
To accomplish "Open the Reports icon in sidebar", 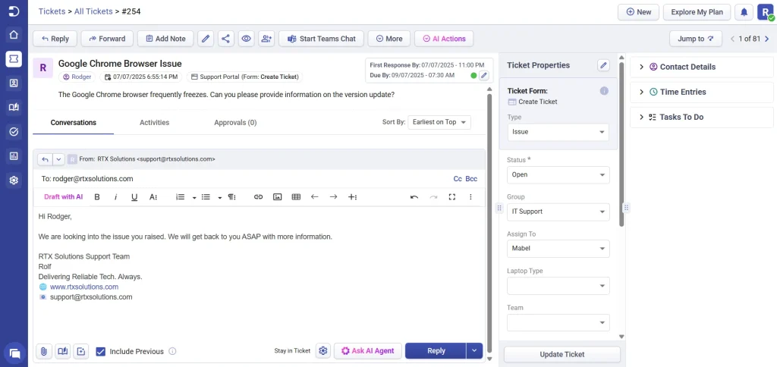I will click(14, 156).
